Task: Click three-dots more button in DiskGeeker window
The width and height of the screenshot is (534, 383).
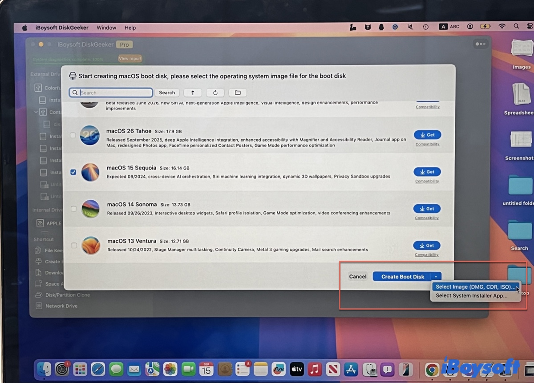Action: (x=480, y=44)
